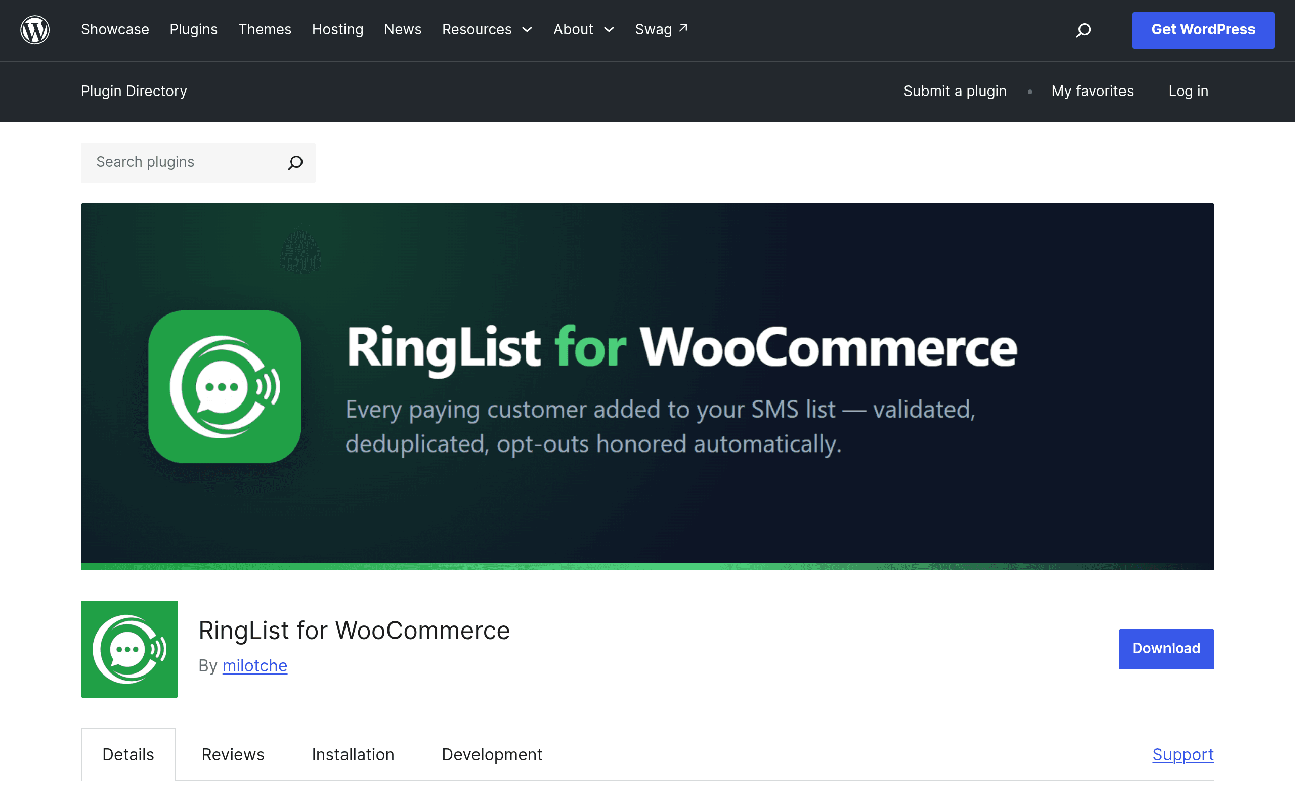Expand the Resources dropdown menu
1295x809 pixels.
[x=487, y=29]
